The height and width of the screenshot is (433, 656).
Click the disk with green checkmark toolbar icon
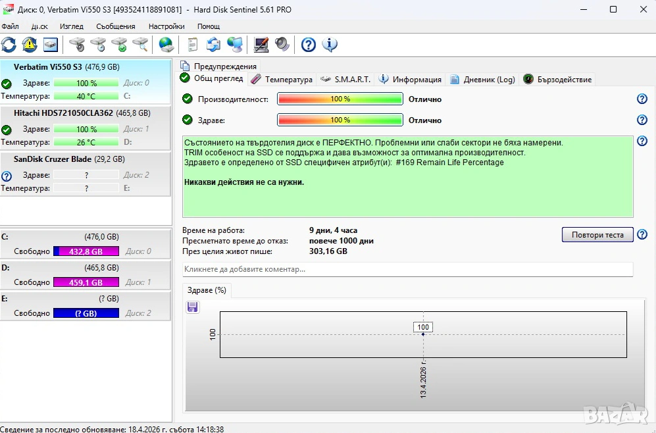[119, 45]
